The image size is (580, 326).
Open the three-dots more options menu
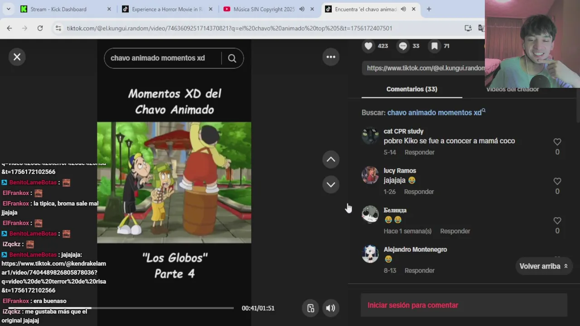(331, 57)
